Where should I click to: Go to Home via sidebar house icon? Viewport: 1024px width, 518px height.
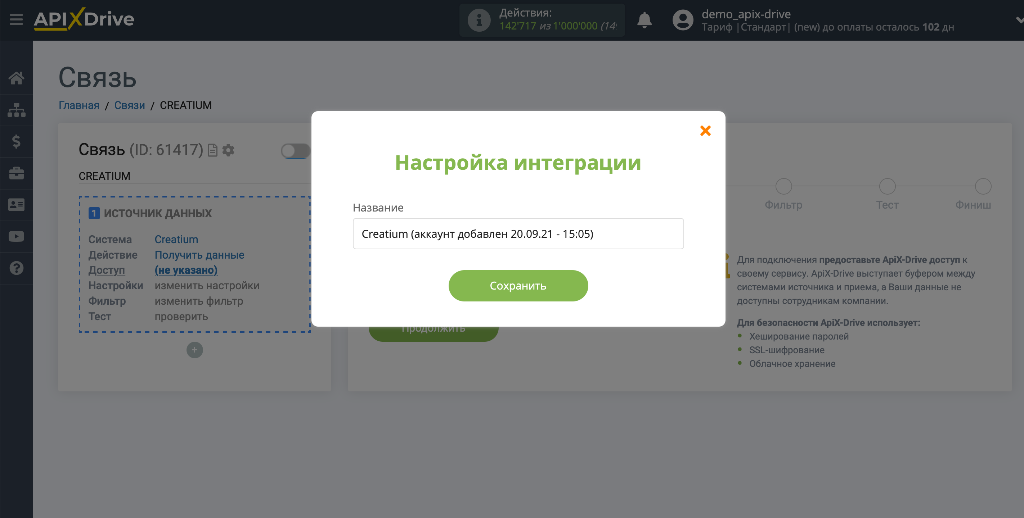16,78
